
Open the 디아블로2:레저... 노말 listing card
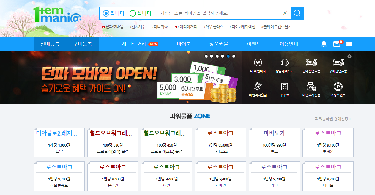tap(59, 142)
